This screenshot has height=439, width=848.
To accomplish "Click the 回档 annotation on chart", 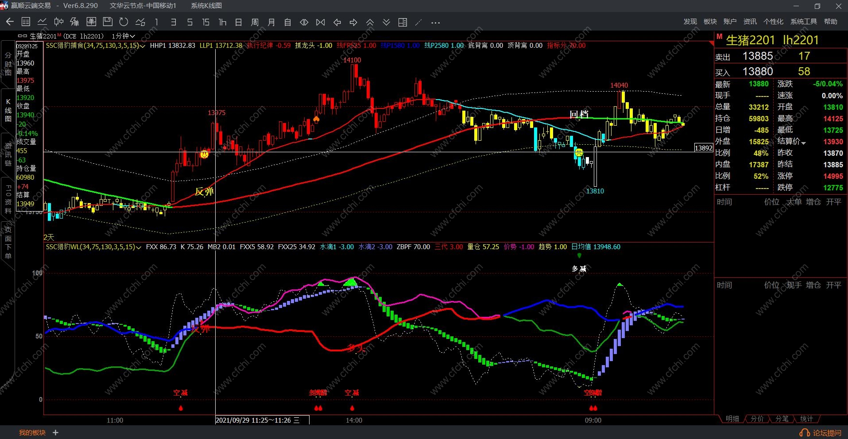I will (579, 115).
